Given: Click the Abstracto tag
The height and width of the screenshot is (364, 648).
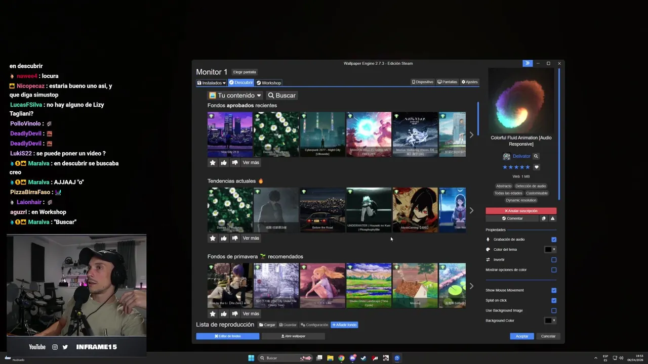Looking at the screenshot, I should click(504, 186).
